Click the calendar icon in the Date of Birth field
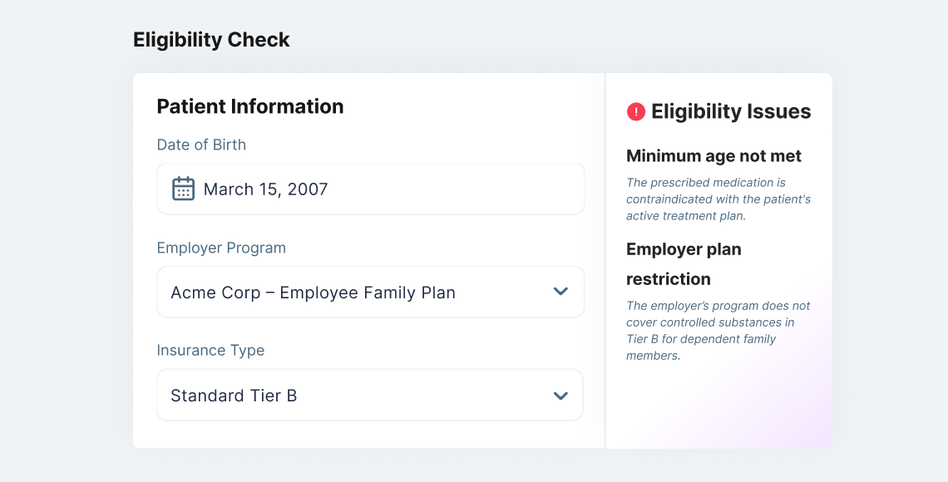This screenshot has width=948, height=482. tap(185, 189)
